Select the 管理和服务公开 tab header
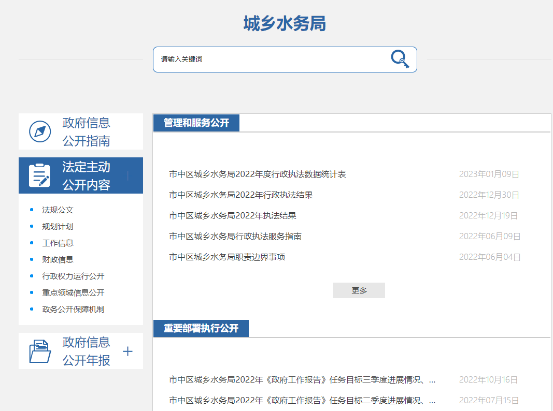 point(196,123)
